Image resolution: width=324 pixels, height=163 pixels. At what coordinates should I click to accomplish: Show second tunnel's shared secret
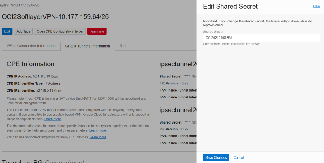coord(194,122)
